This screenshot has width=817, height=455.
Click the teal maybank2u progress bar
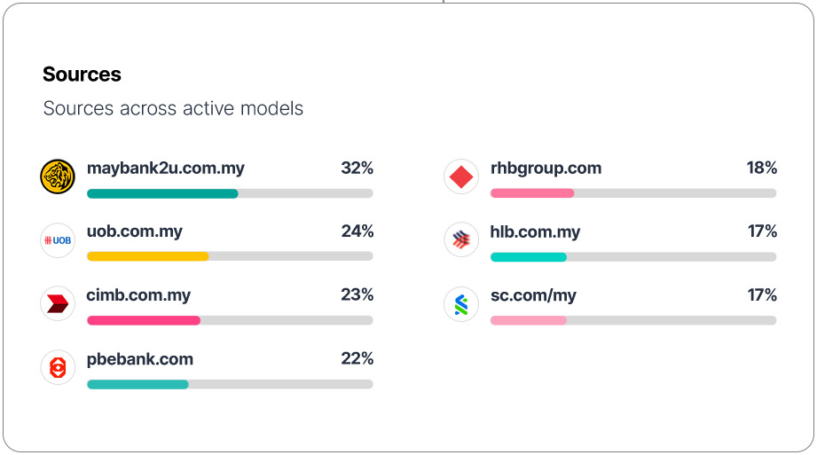point(162,193)
